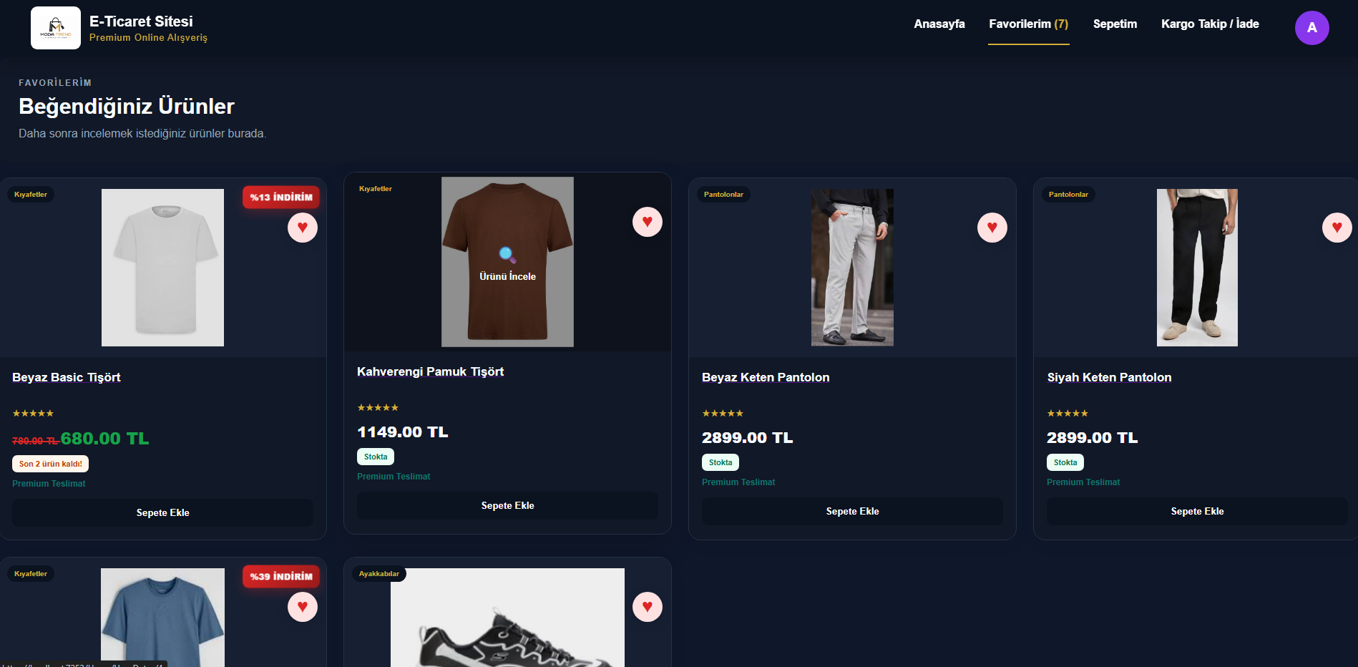The height and width of the screenshot is (667, 1358).
Task: Click white t-shirt product image
Action: [162, 268]
